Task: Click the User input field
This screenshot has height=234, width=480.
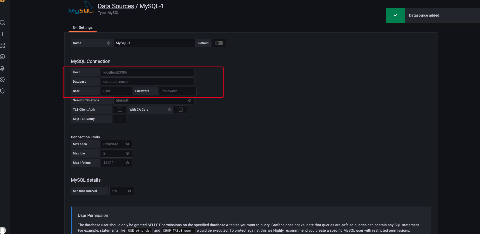Action: pyautogui.click(x=116, y=91)
